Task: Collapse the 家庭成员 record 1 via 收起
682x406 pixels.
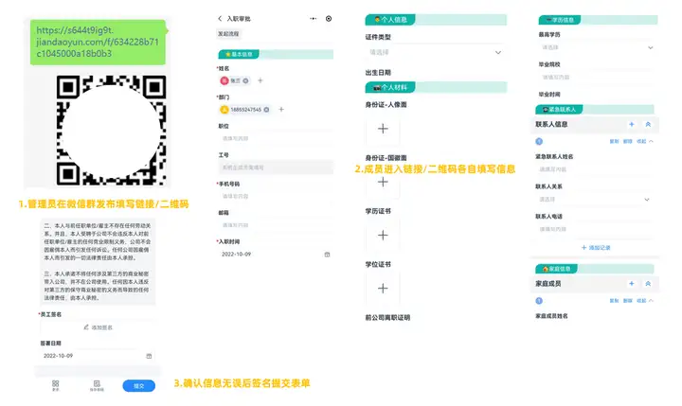Action: click(x=644, y=301)
